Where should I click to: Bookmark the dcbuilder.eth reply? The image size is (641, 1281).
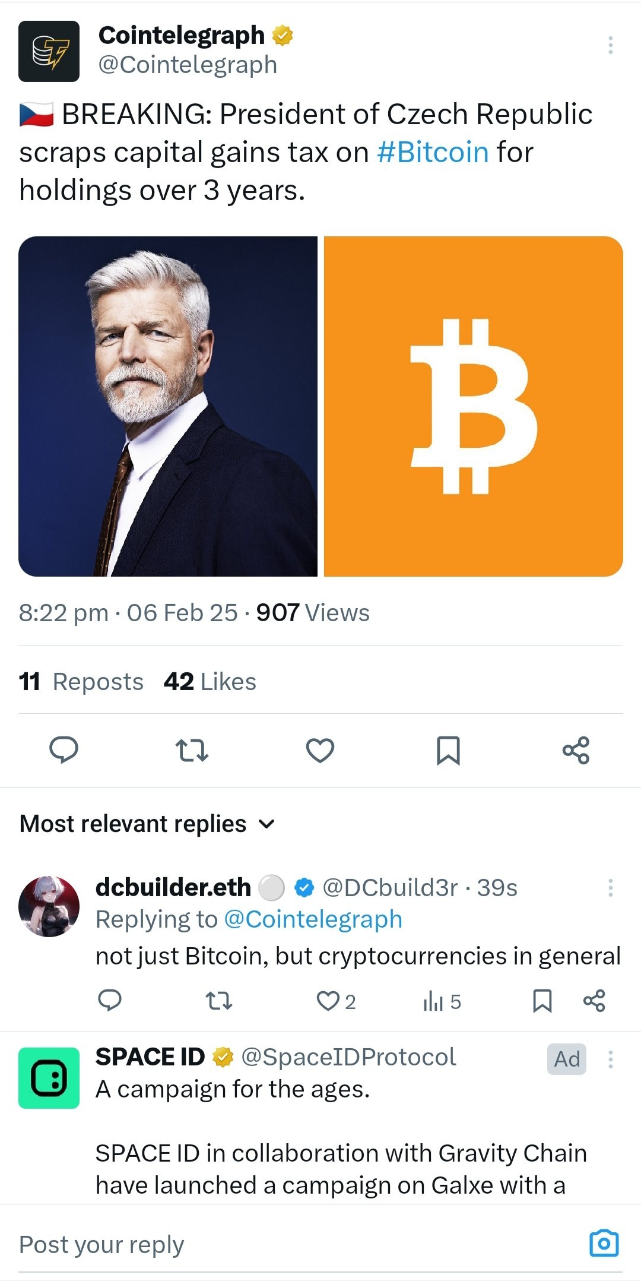[542, 1001]
